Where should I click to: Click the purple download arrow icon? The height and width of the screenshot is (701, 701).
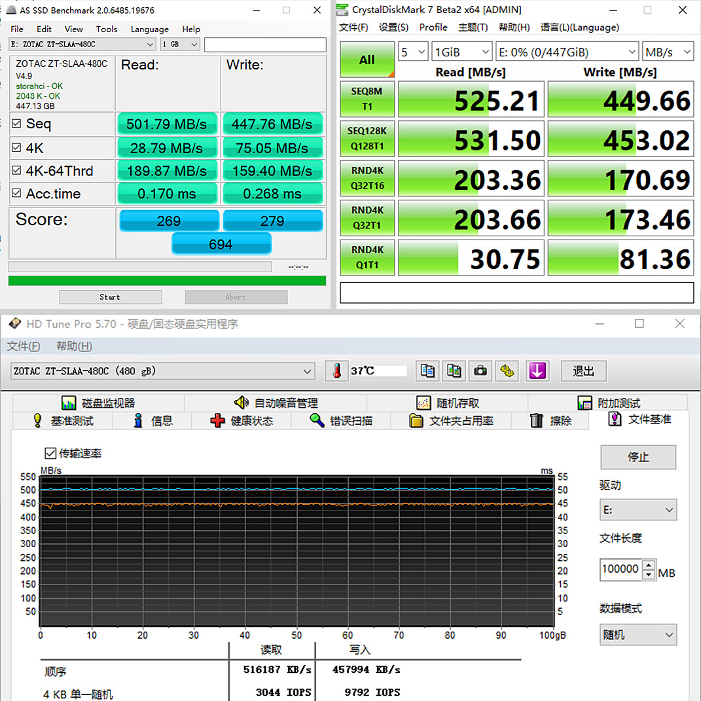coord(537,371)
